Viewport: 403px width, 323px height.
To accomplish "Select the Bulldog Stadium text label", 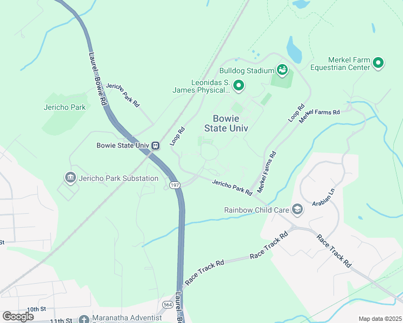I will tap(247, 71).
